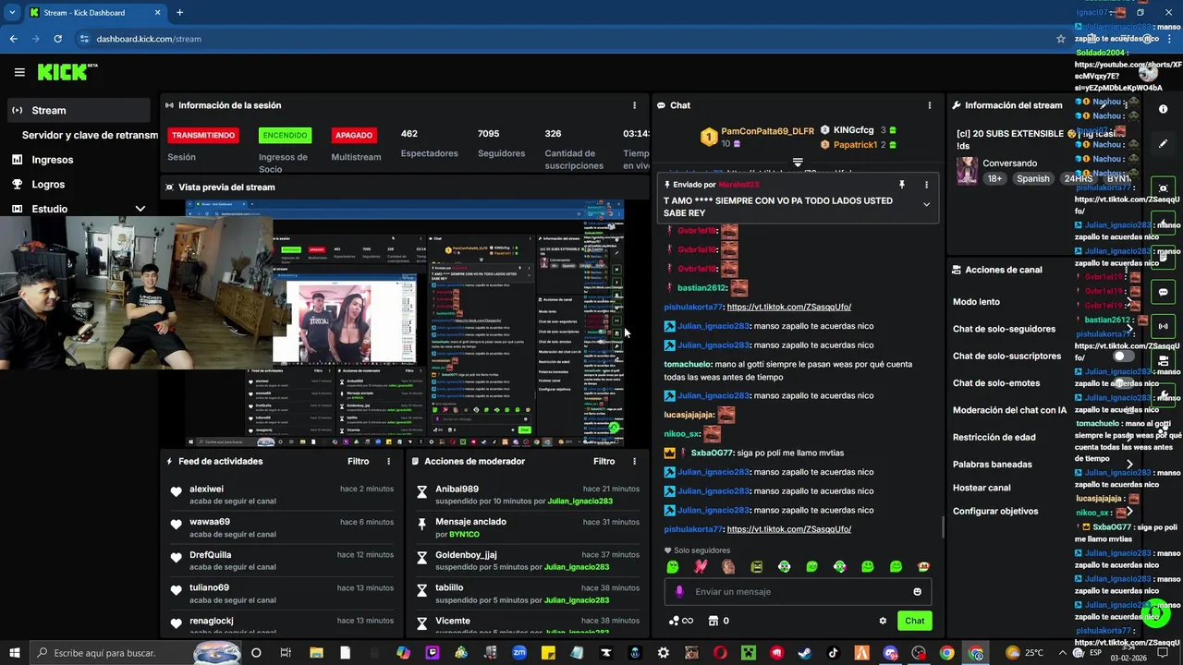Open Acciones de moderador options menu
Screen dimensions: 1183x665
point(634,461)
